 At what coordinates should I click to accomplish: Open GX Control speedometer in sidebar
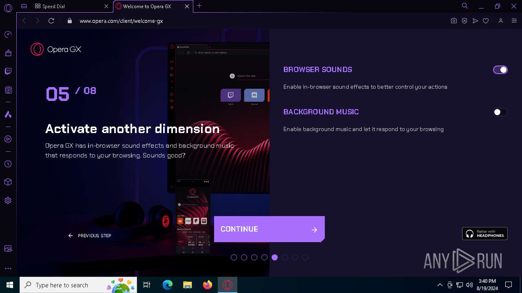[8, 35]
